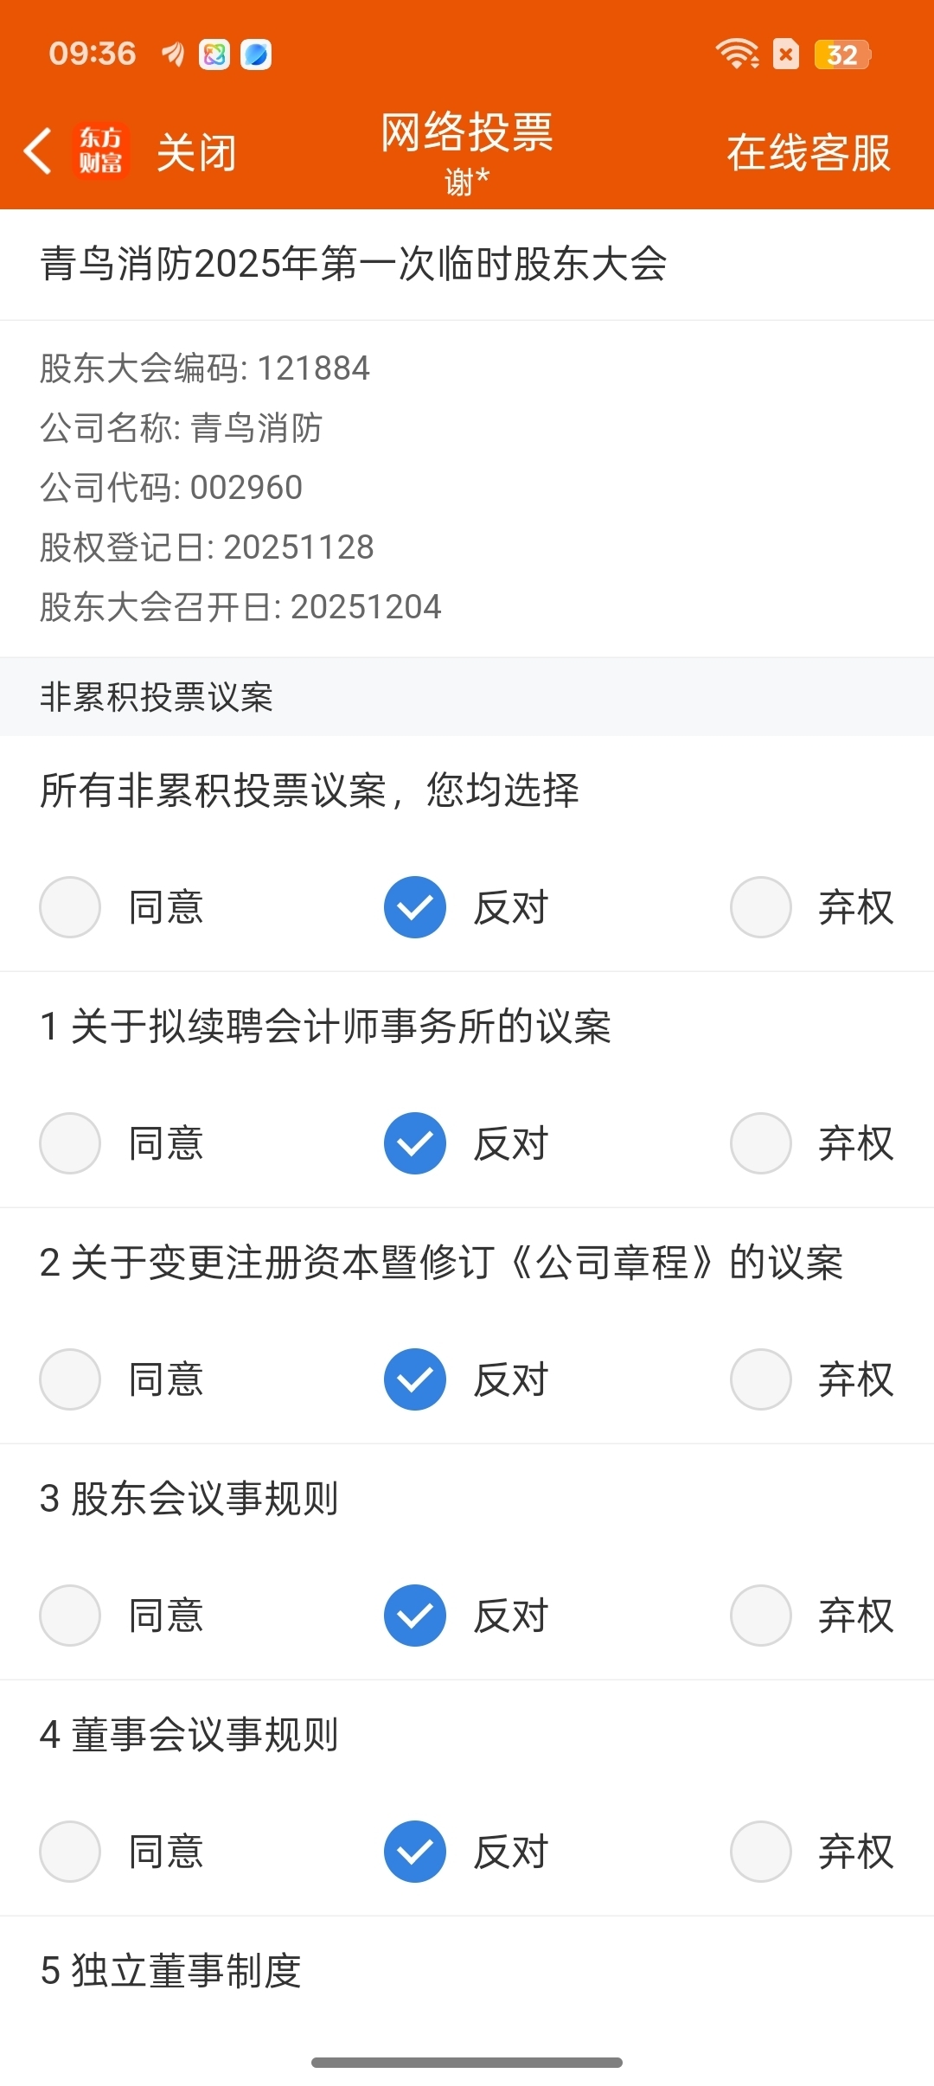Image resolution: width=934 pixels, height=2086 pixels.
Task: Tap the flight mode notification icon
Action: pyautogui.click(x=173, y=54)
